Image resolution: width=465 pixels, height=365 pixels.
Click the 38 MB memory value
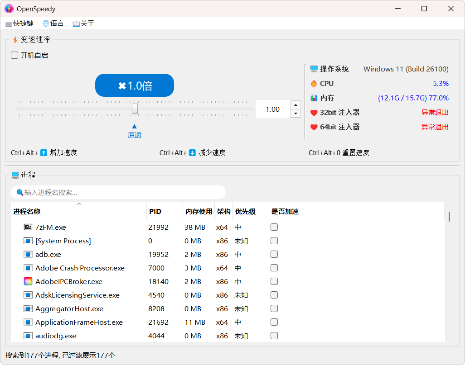point(195,228)
